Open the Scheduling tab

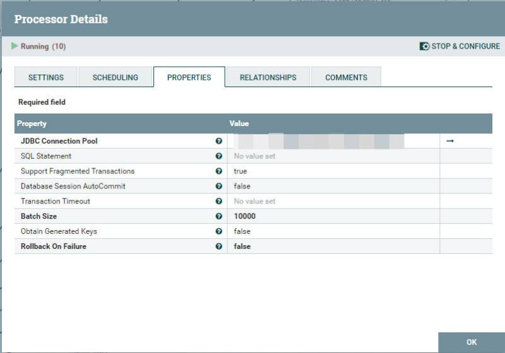pyautogui.click(x=116, y=77)
